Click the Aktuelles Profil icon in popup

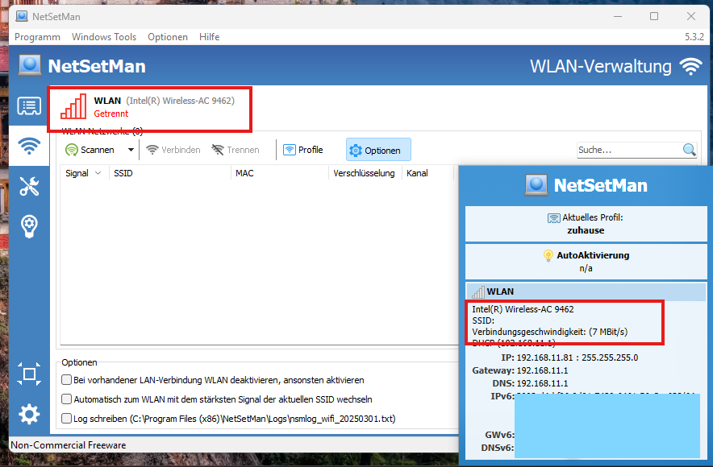point(554,218)
